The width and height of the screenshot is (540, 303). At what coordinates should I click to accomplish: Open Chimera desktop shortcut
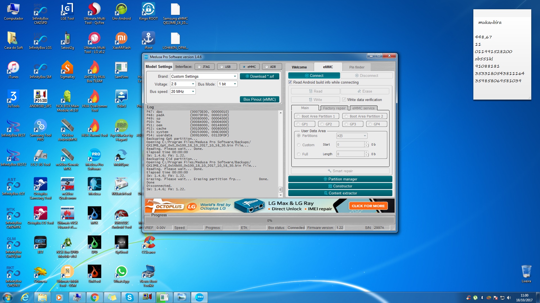40,275
